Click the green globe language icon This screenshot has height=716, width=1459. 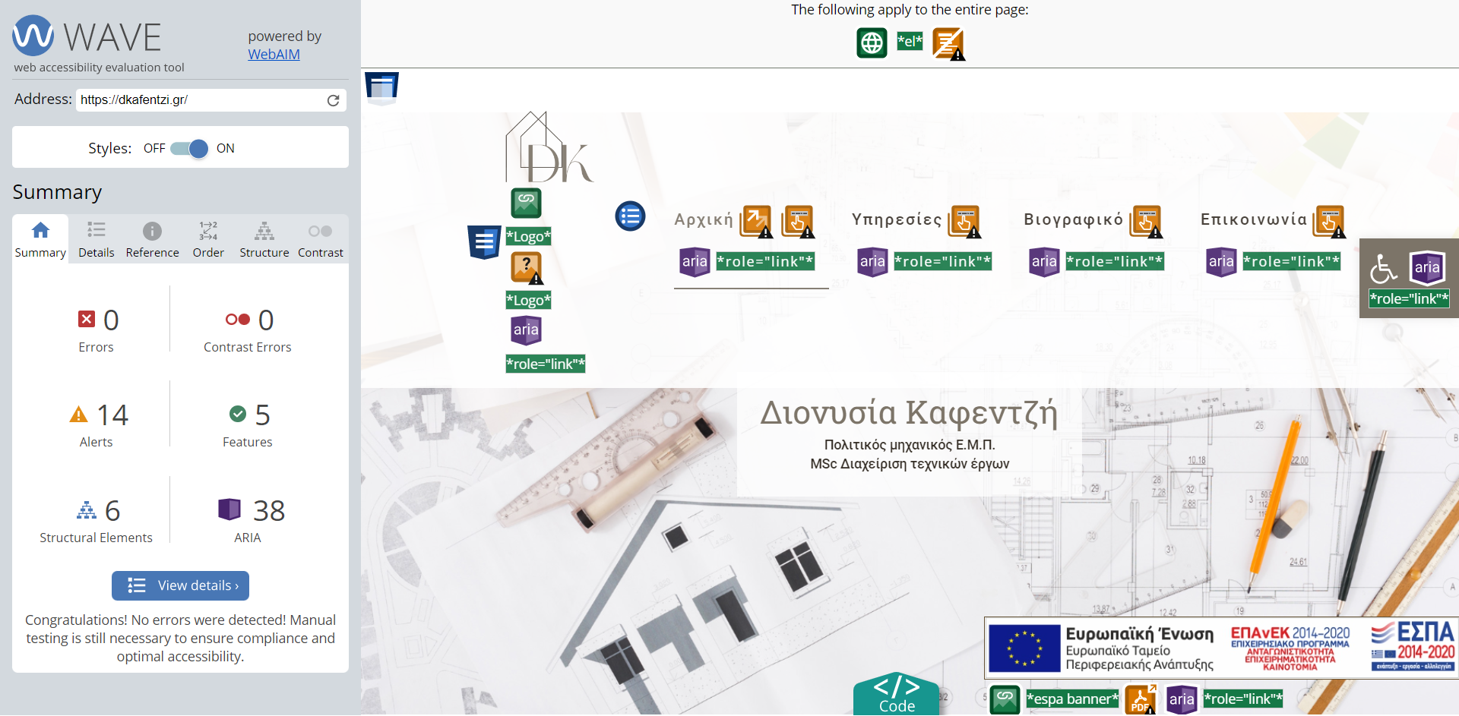[x=872, y=43]
